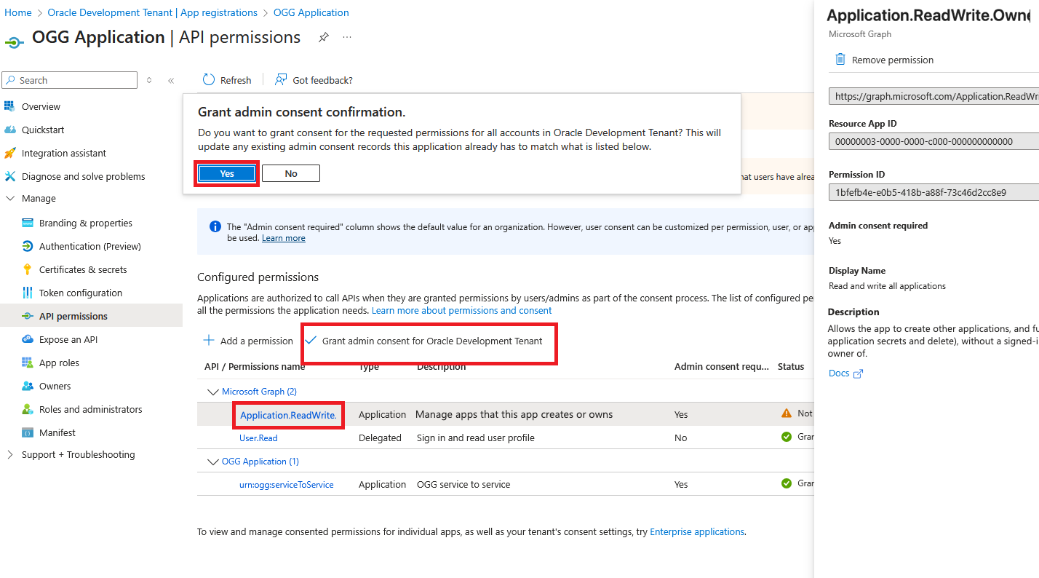Collapse the left sidebar with the double chevron

point(170,80)
